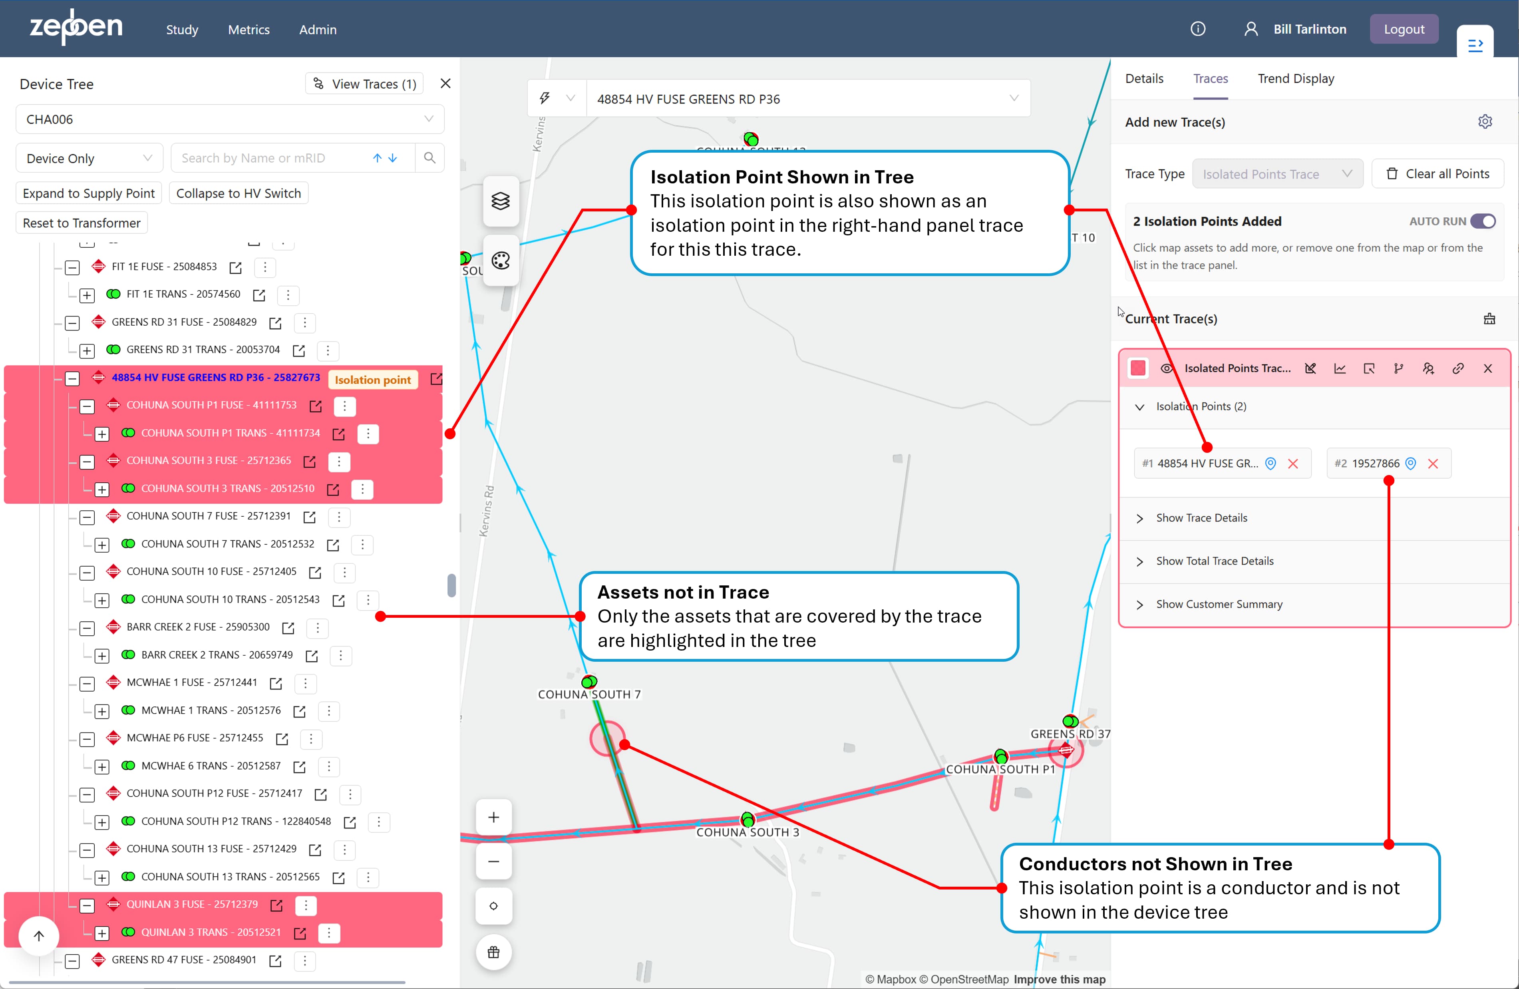Collapse 48854 HV FUSE GREENS RD P36 node
The width and height of the screenshot is (1519, 989).
(72, 378)
